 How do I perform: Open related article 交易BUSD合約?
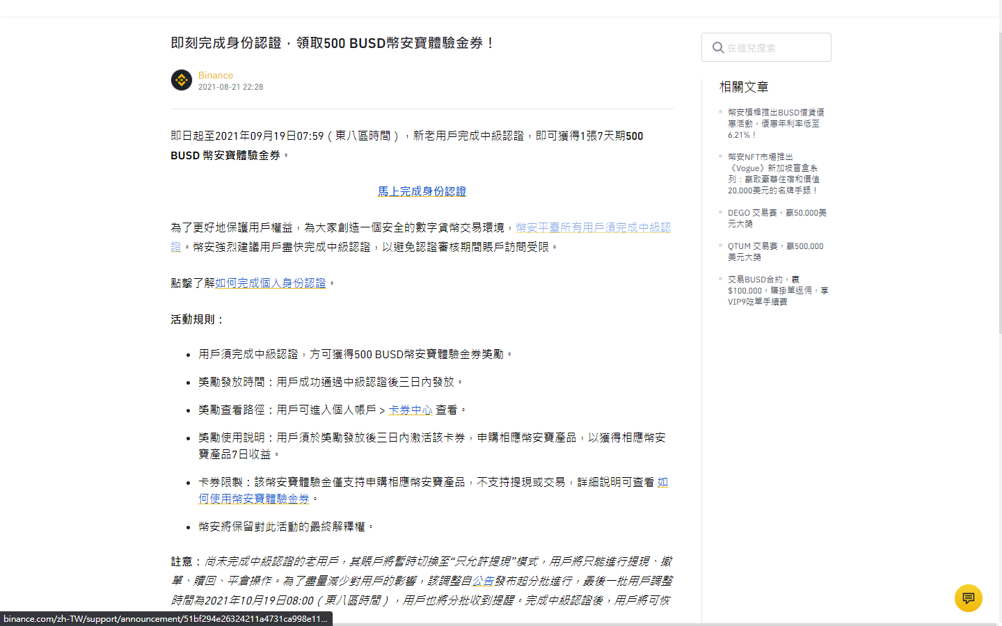(x=778, y=290)
